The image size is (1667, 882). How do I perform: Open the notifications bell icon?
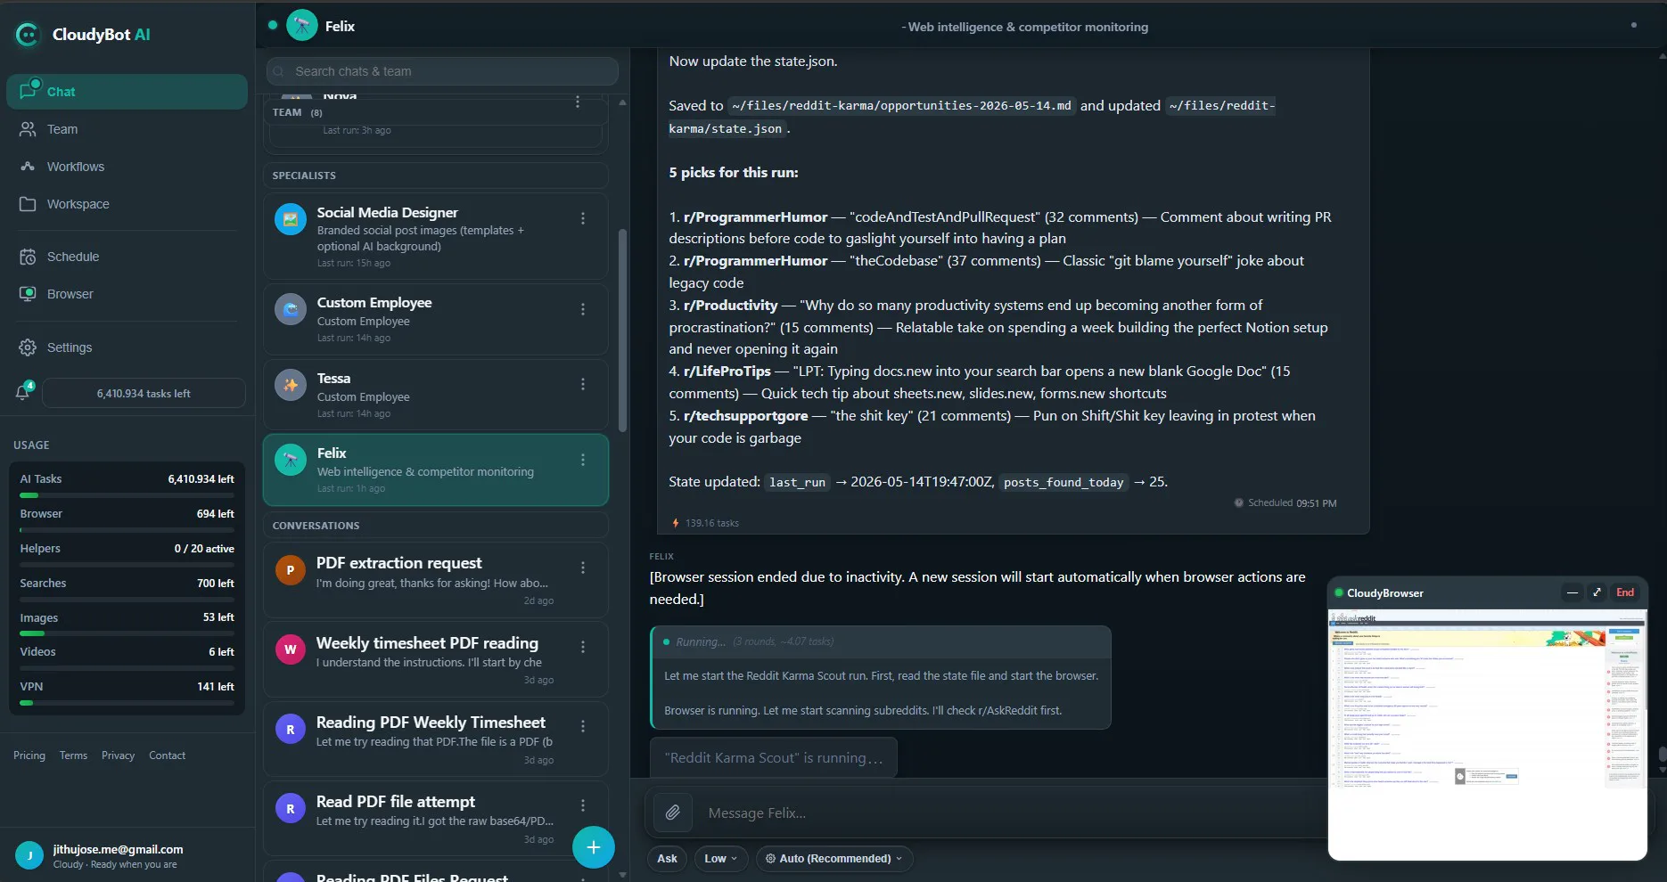(23, 392)
